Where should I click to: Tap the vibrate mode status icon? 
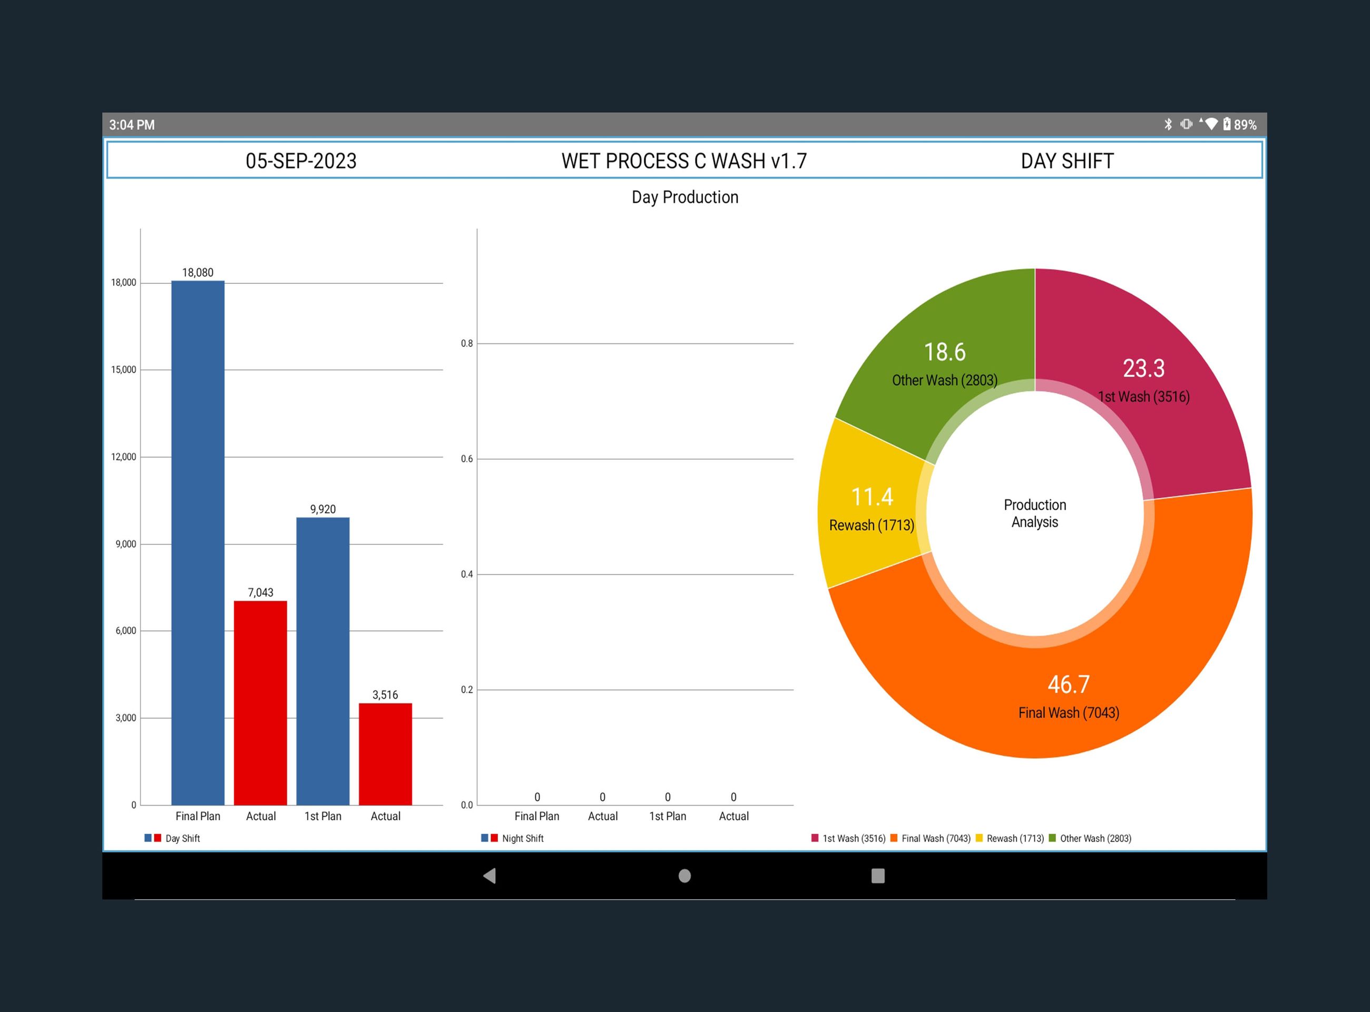pyautogui.click(x=1186, y=124)
